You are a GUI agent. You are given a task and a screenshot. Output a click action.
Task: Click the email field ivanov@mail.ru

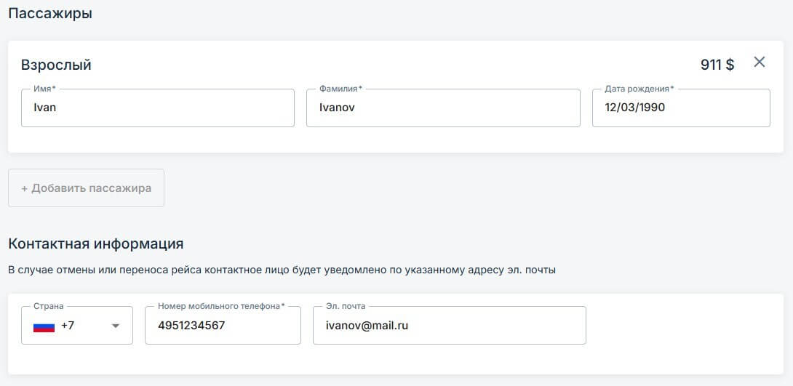point(450,326)
